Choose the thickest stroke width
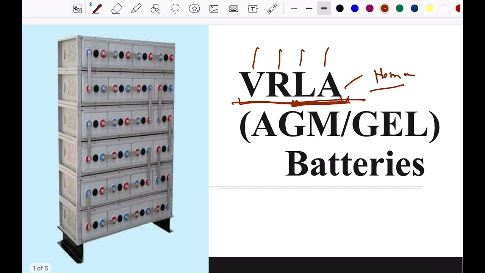Viewport: 485px width, 273px height. click(324, 8)
